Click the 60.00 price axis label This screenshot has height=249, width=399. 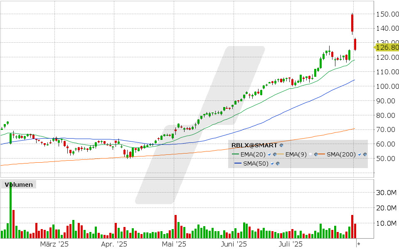click(386, 144)
